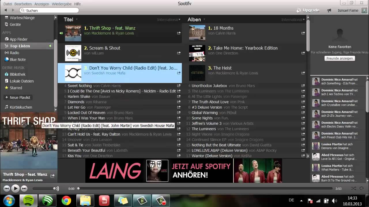Open Alben list dropdown arrow
This screenshot has height=207, width=369.
point(204,20)
